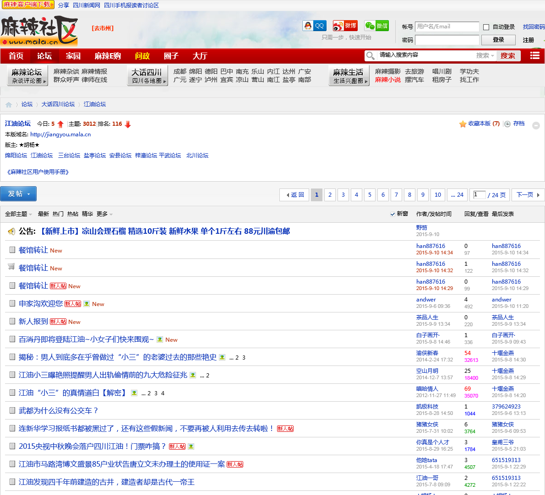Go to home via breadcrumb house icon
This screenshot has height=495, width=545.
click(9, 104)
